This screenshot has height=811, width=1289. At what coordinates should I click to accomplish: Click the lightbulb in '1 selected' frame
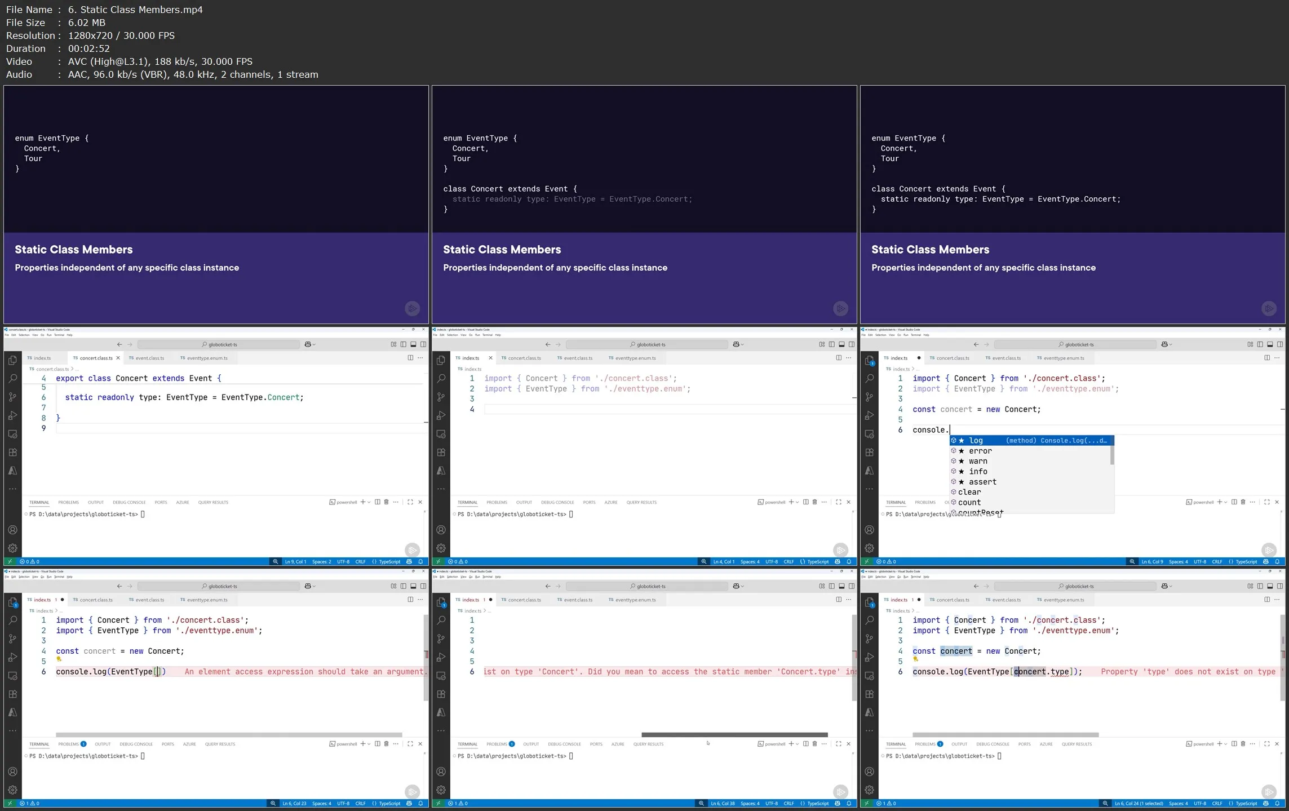(x=915, y=659)
